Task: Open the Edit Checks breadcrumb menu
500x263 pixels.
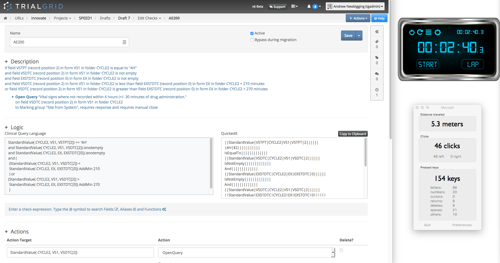Action: [x=149, y=18]
